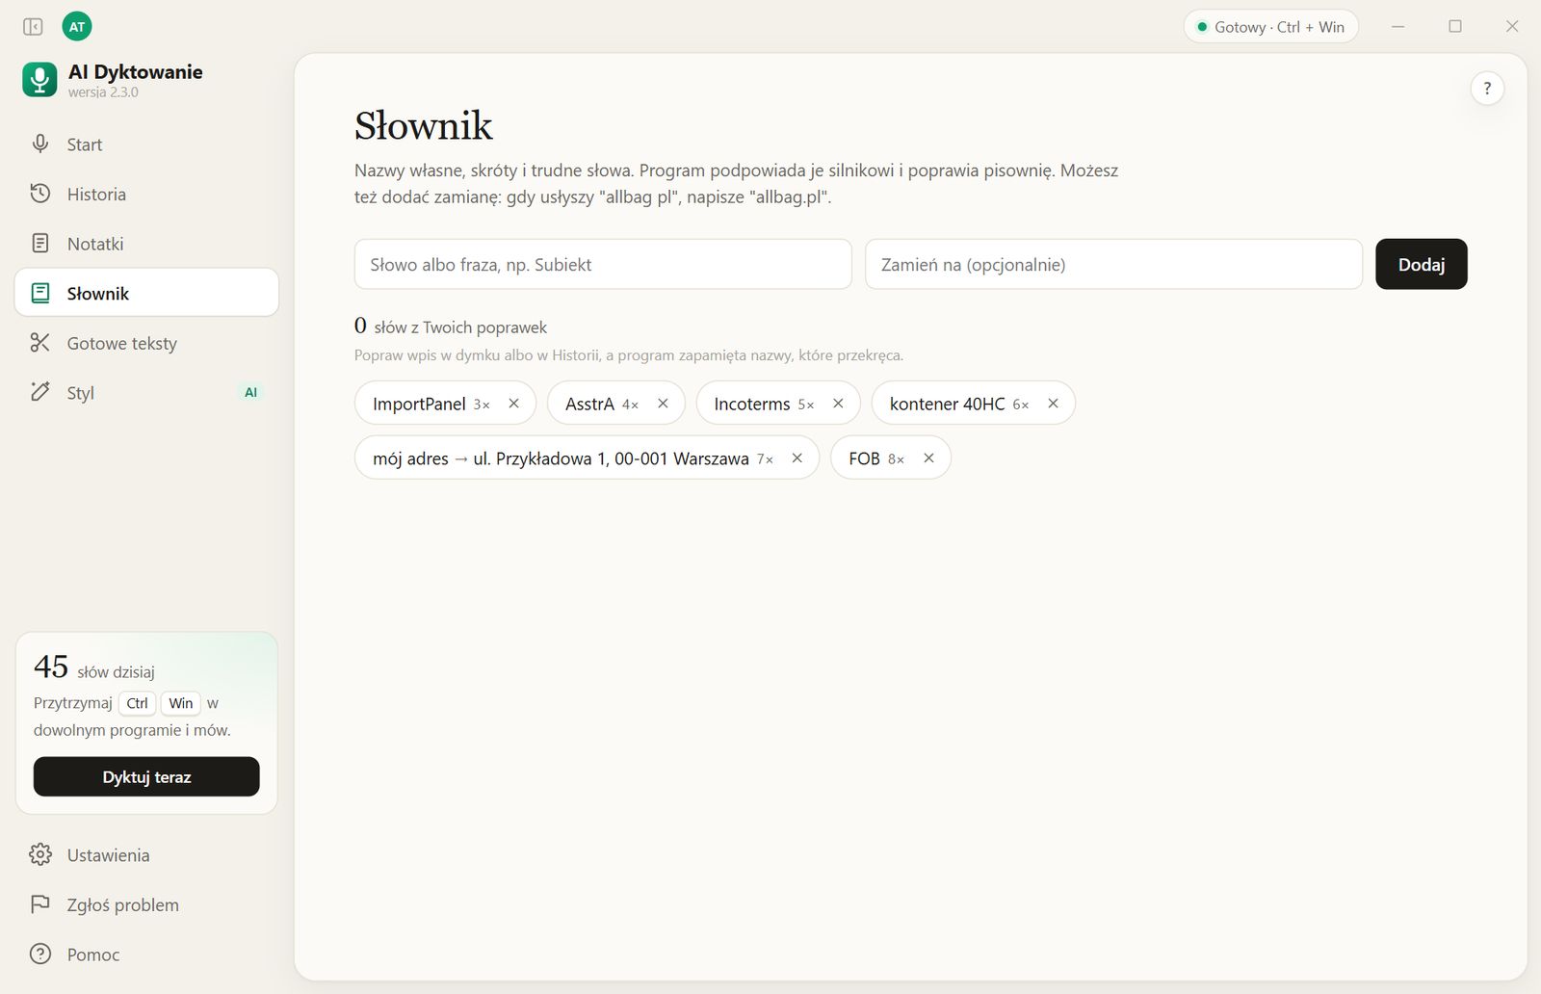This screenshot has height=994, width=1541.
Task: Select the kontener 40HC chip text
Action: point(947,404)
